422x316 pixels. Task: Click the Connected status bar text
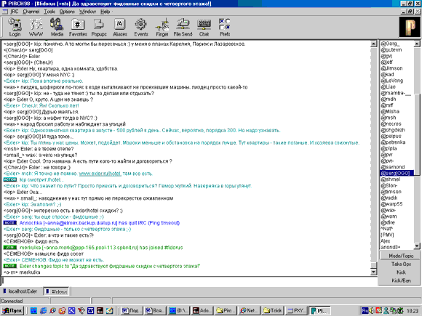coord(12,301)
